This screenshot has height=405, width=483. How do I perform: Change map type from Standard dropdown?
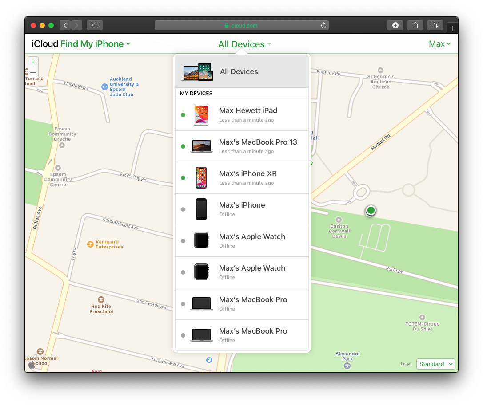[x=435, y=364]
